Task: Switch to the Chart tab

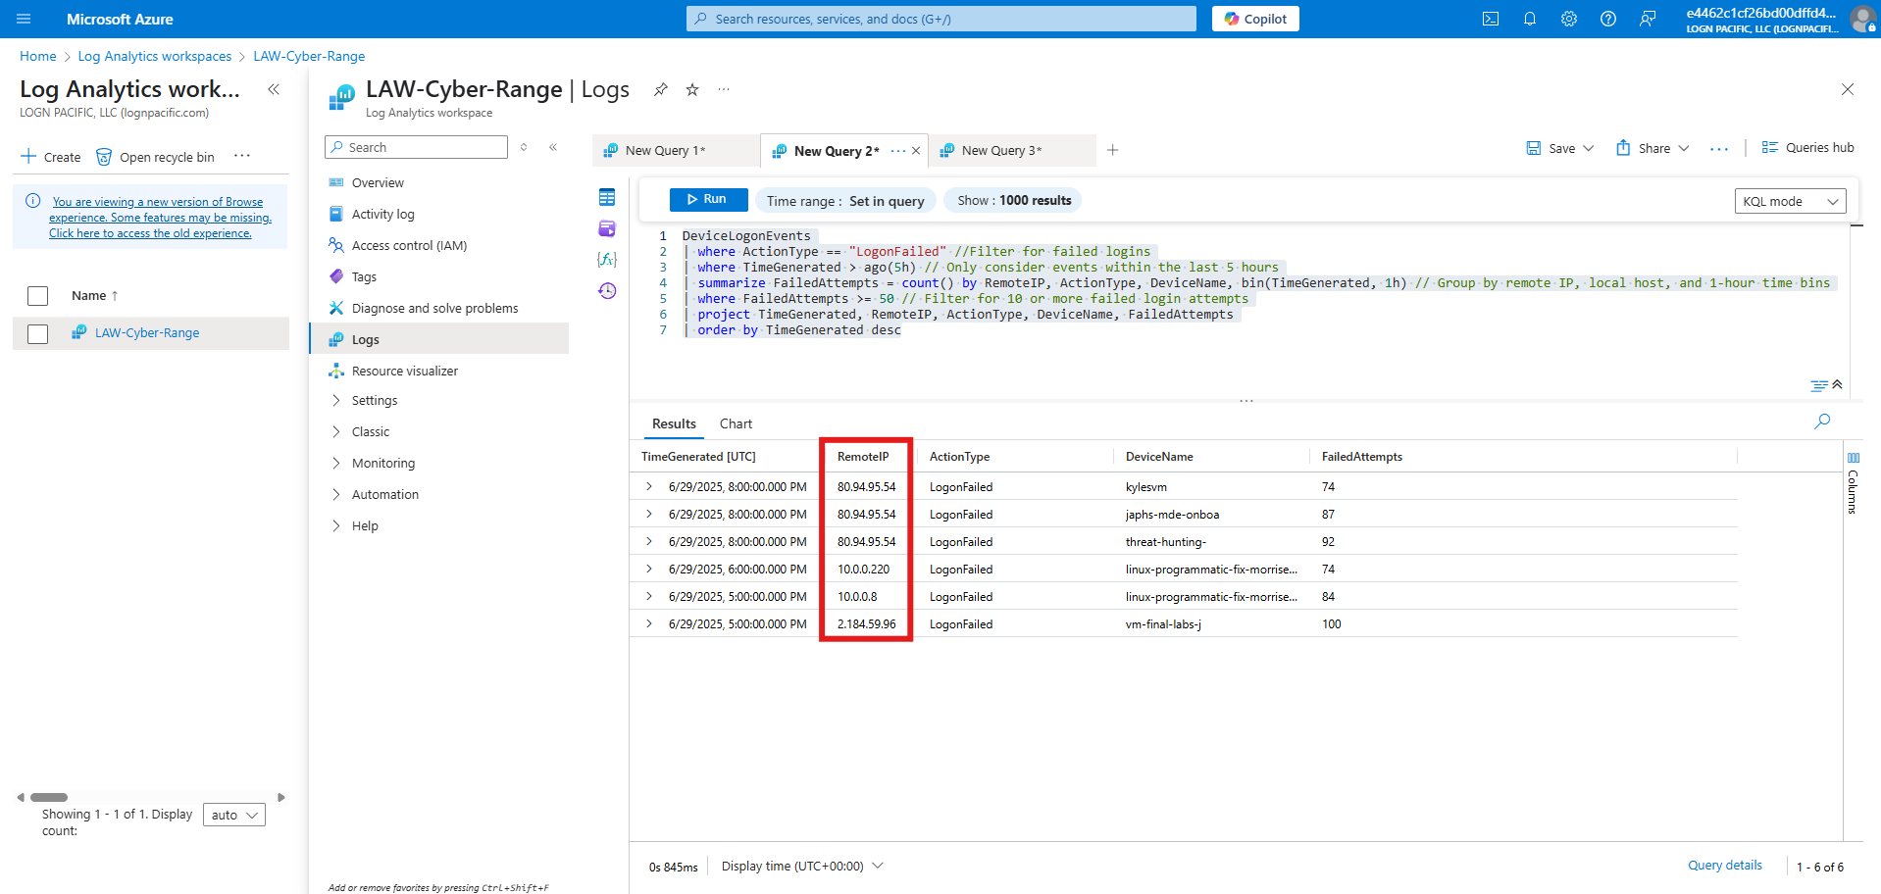Action: click(736, 423)
